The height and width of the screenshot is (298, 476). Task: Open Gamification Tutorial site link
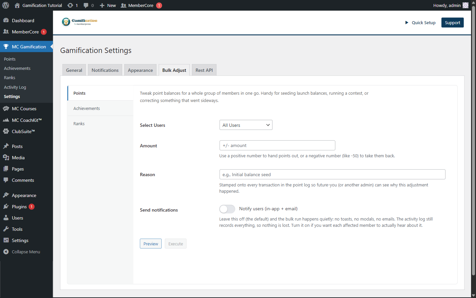[x=42, y=5]
